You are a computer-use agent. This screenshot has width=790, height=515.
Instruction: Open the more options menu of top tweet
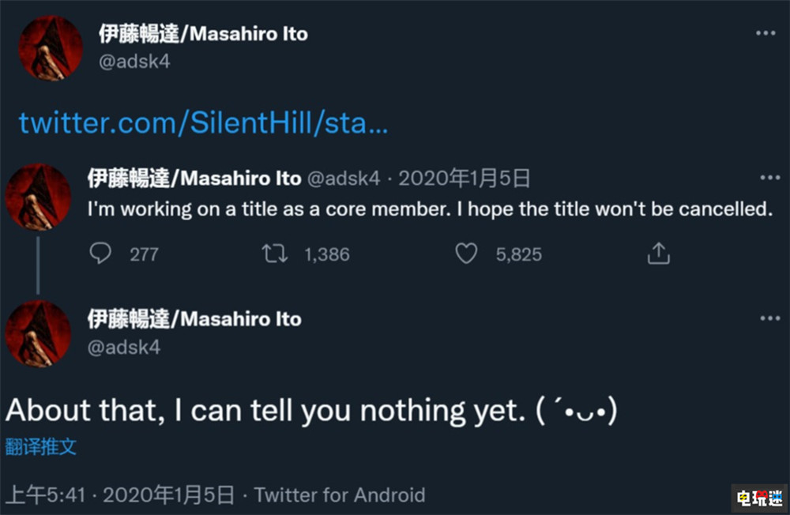coord(766,33)
